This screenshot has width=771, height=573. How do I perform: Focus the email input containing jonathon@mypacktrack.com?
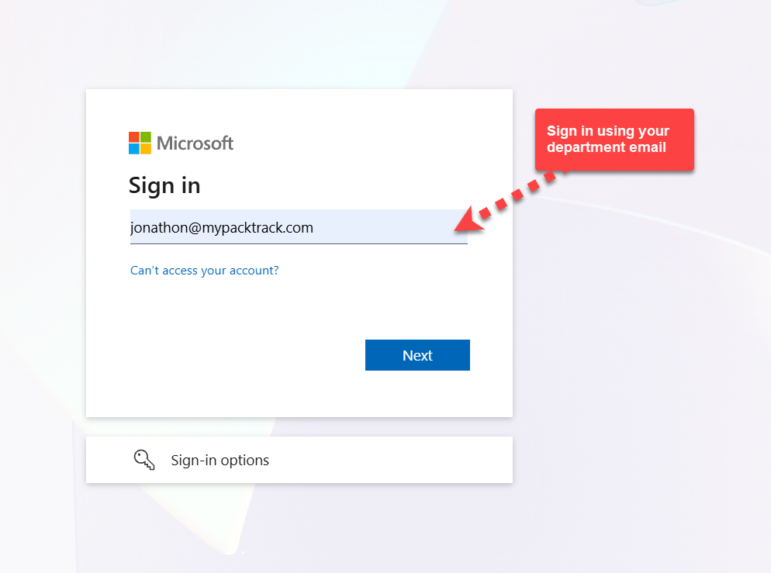[299, 226]
